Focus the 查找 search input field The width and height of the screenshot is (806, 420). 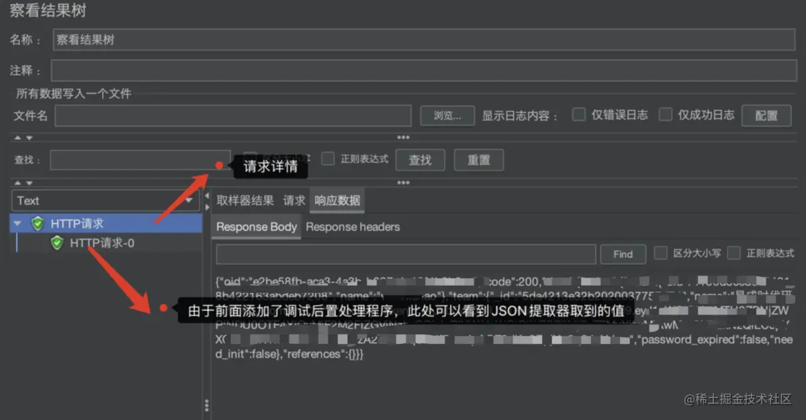click(x=140, y=160)
